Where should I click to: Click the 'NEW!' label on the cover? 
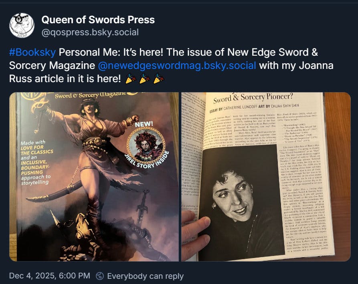[x=144, y=124]
